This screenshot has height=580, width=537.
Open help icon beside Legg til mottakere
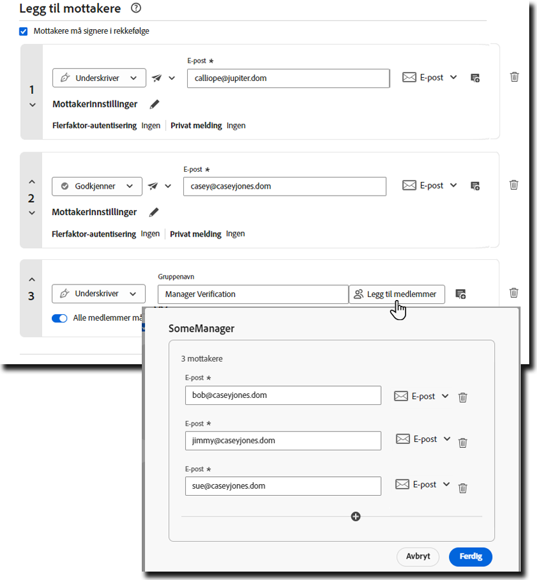coord(135,8)
